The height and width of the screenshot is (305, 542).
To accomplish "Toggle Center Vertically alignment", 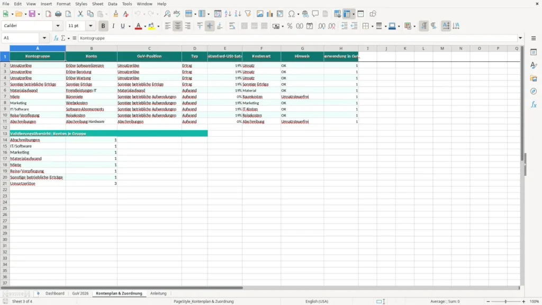I will pos(210,26).
